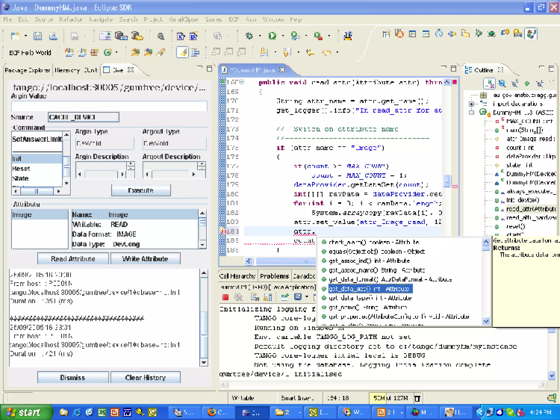Toggle Hide Non-Public Members green circle
The image size is (560, 420).
527,83
